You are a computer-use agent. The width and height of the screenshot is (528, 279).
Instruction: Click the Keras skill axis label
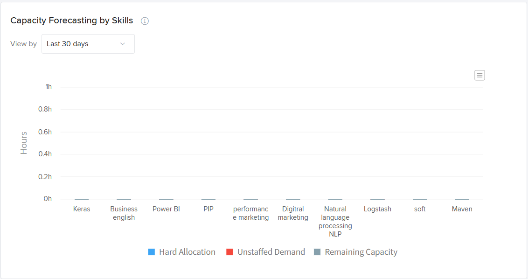coord(82,209)
